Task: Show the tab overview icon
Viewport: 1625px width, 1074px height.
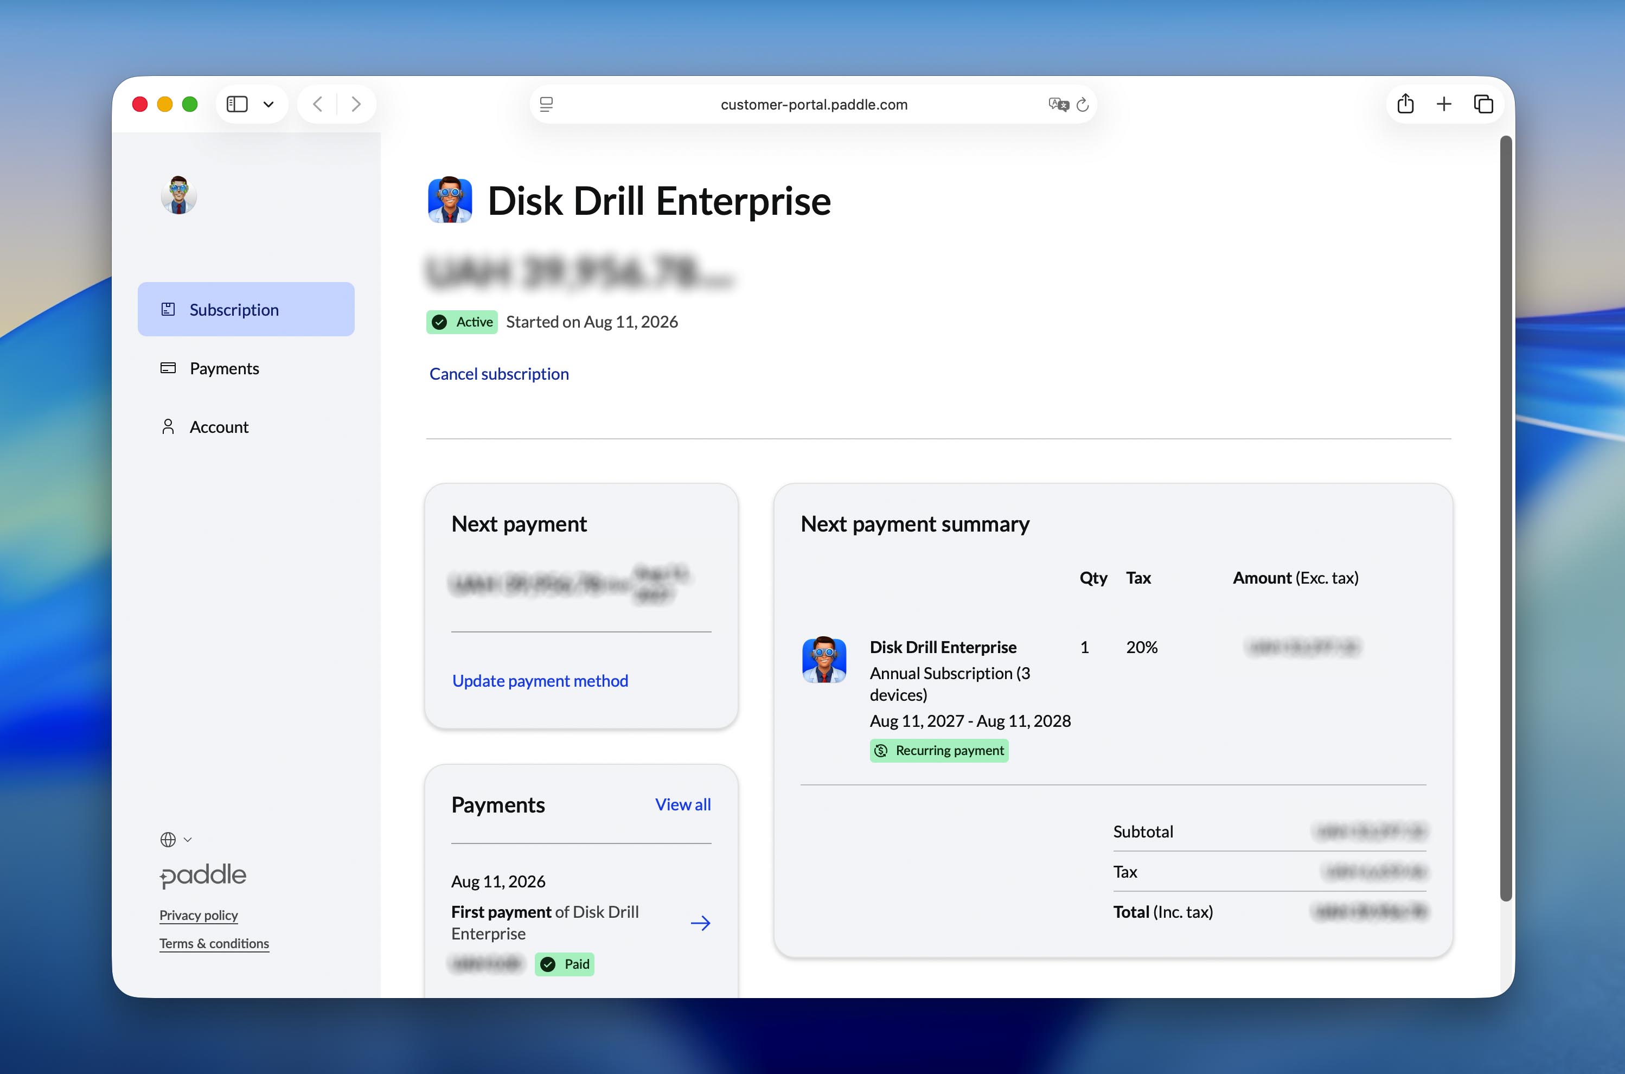Action: pos(1483,104)
